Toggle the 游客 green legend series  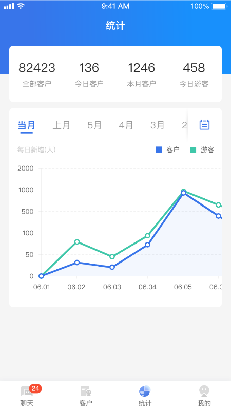pos(202,150)
